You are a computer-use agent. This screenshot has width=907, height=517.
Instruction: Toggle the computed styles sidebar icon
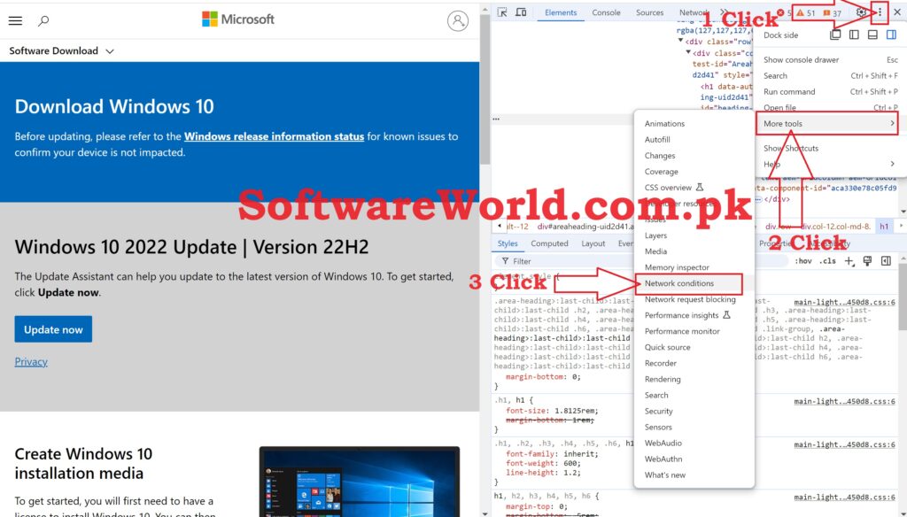(x=886, y=261)
